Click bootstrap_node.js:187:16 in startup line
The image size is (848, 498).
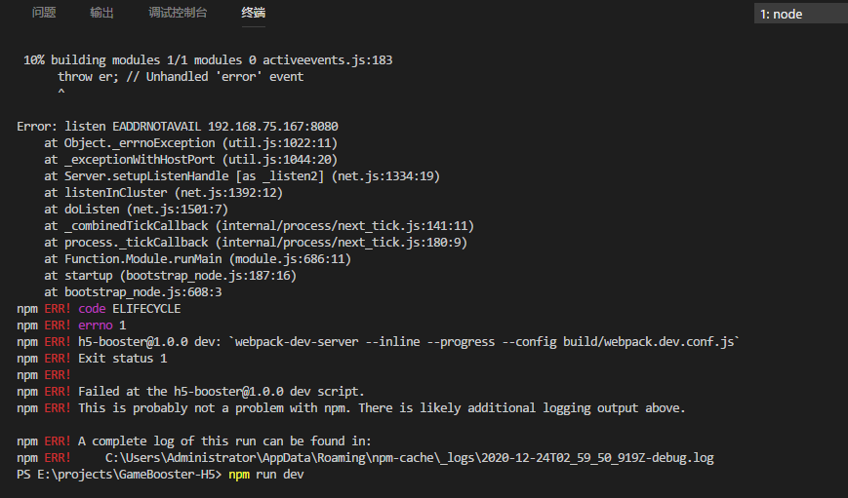point(208,276)
